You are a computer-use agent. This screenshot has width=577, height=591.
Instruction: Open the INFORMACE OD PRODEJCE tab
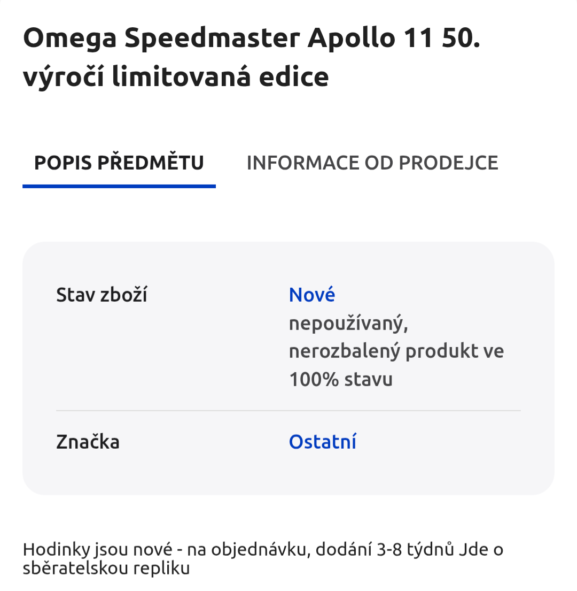click(x=372, y=163)
